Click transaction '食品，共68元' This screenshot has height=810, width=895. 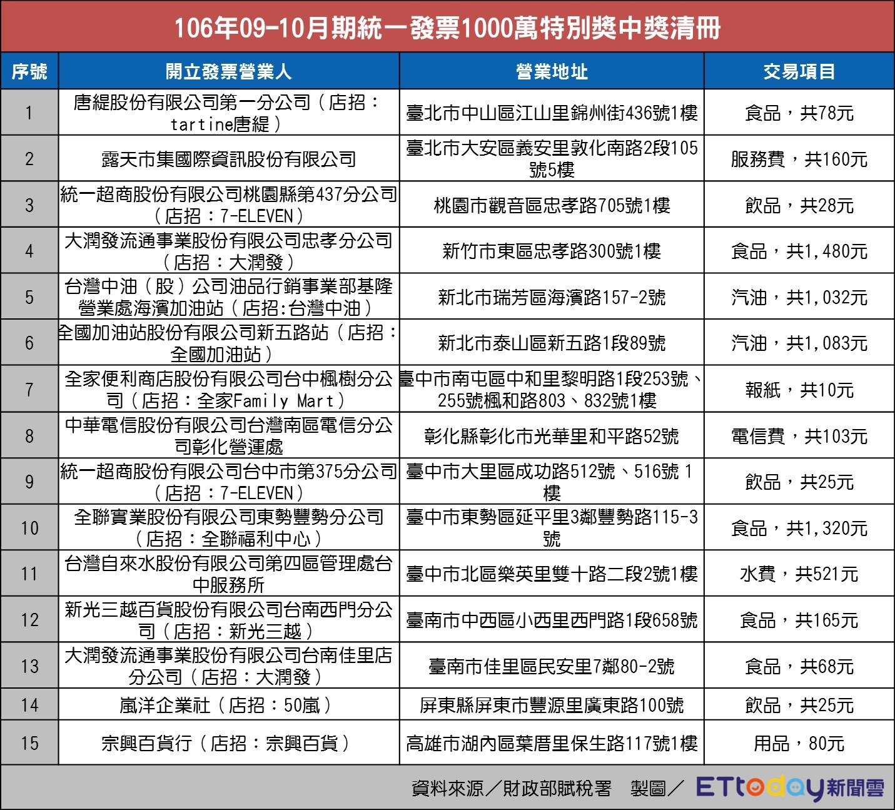[x=799, y=666]
